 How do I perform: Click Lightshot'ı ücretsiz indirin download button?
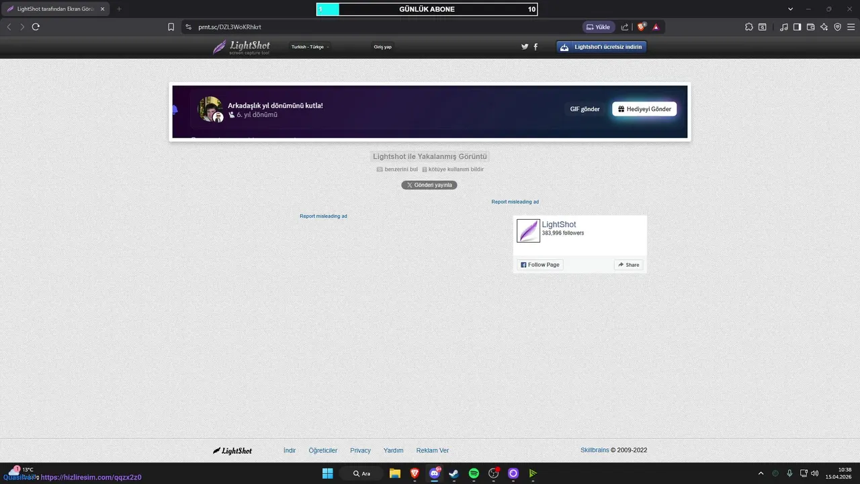click(x=601, y=47)
